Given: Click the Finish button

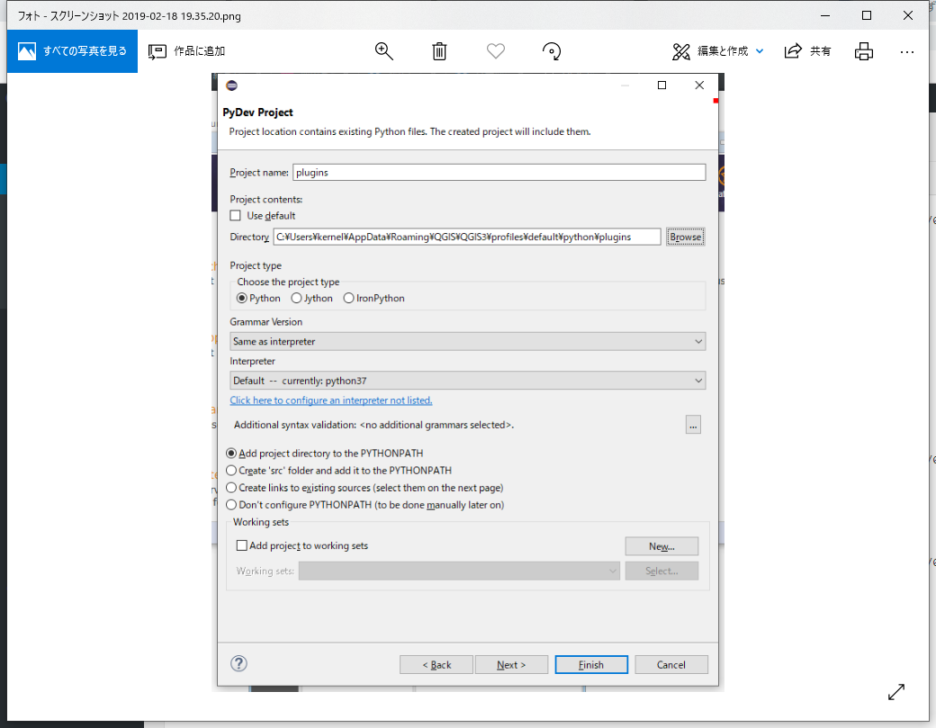Looking at the screenshot, I should pos(591,665).
